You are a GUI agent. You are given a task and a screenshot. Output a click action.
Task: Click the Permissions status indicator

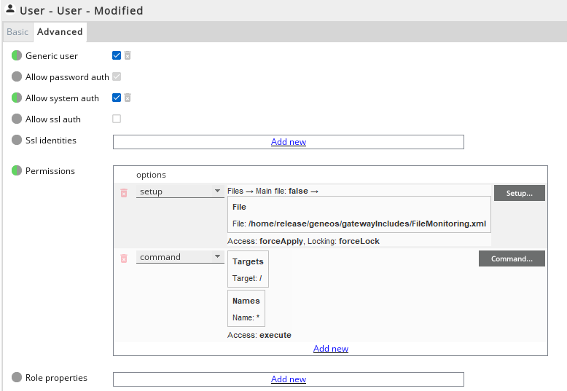coord(17,171)
